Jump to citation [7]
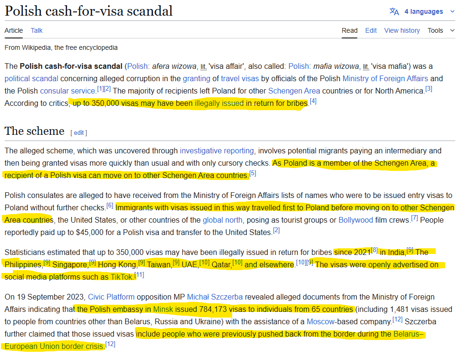Viewport: 460px width, 357px height. tap(414, 218)
